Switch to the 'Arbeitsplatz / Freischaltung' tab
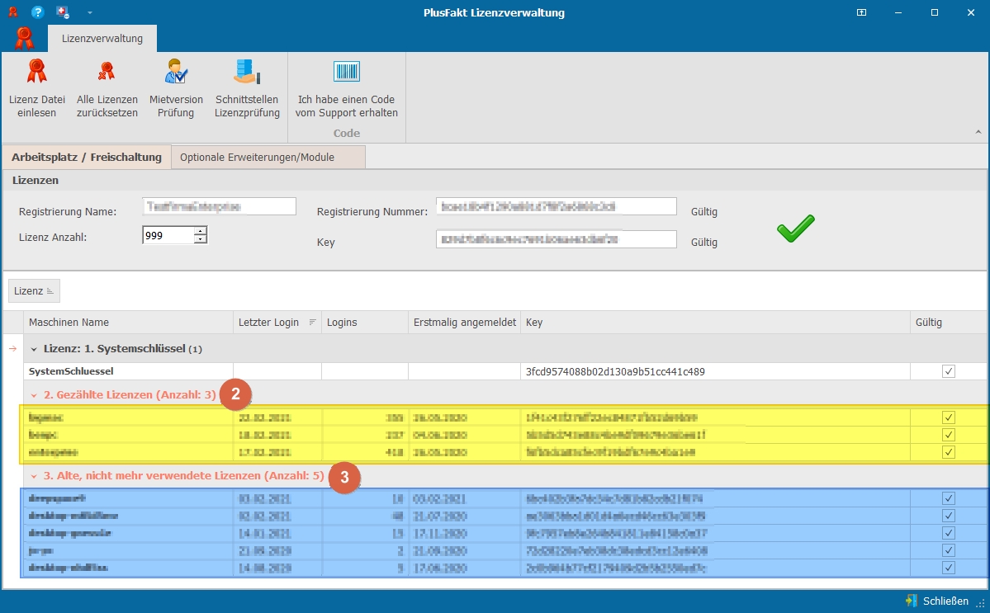 (87, 157)
